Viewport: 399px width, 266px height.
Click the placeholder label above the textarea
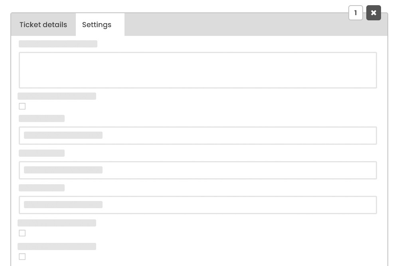click(x=57, y=44)
